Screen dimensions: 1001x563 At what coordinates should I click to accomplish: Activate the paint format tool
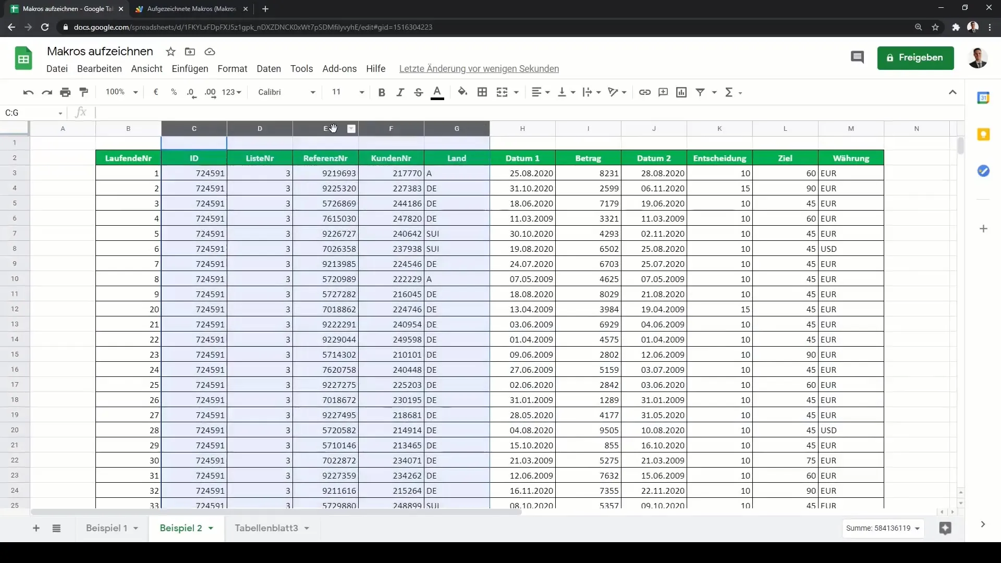point(83,92)
